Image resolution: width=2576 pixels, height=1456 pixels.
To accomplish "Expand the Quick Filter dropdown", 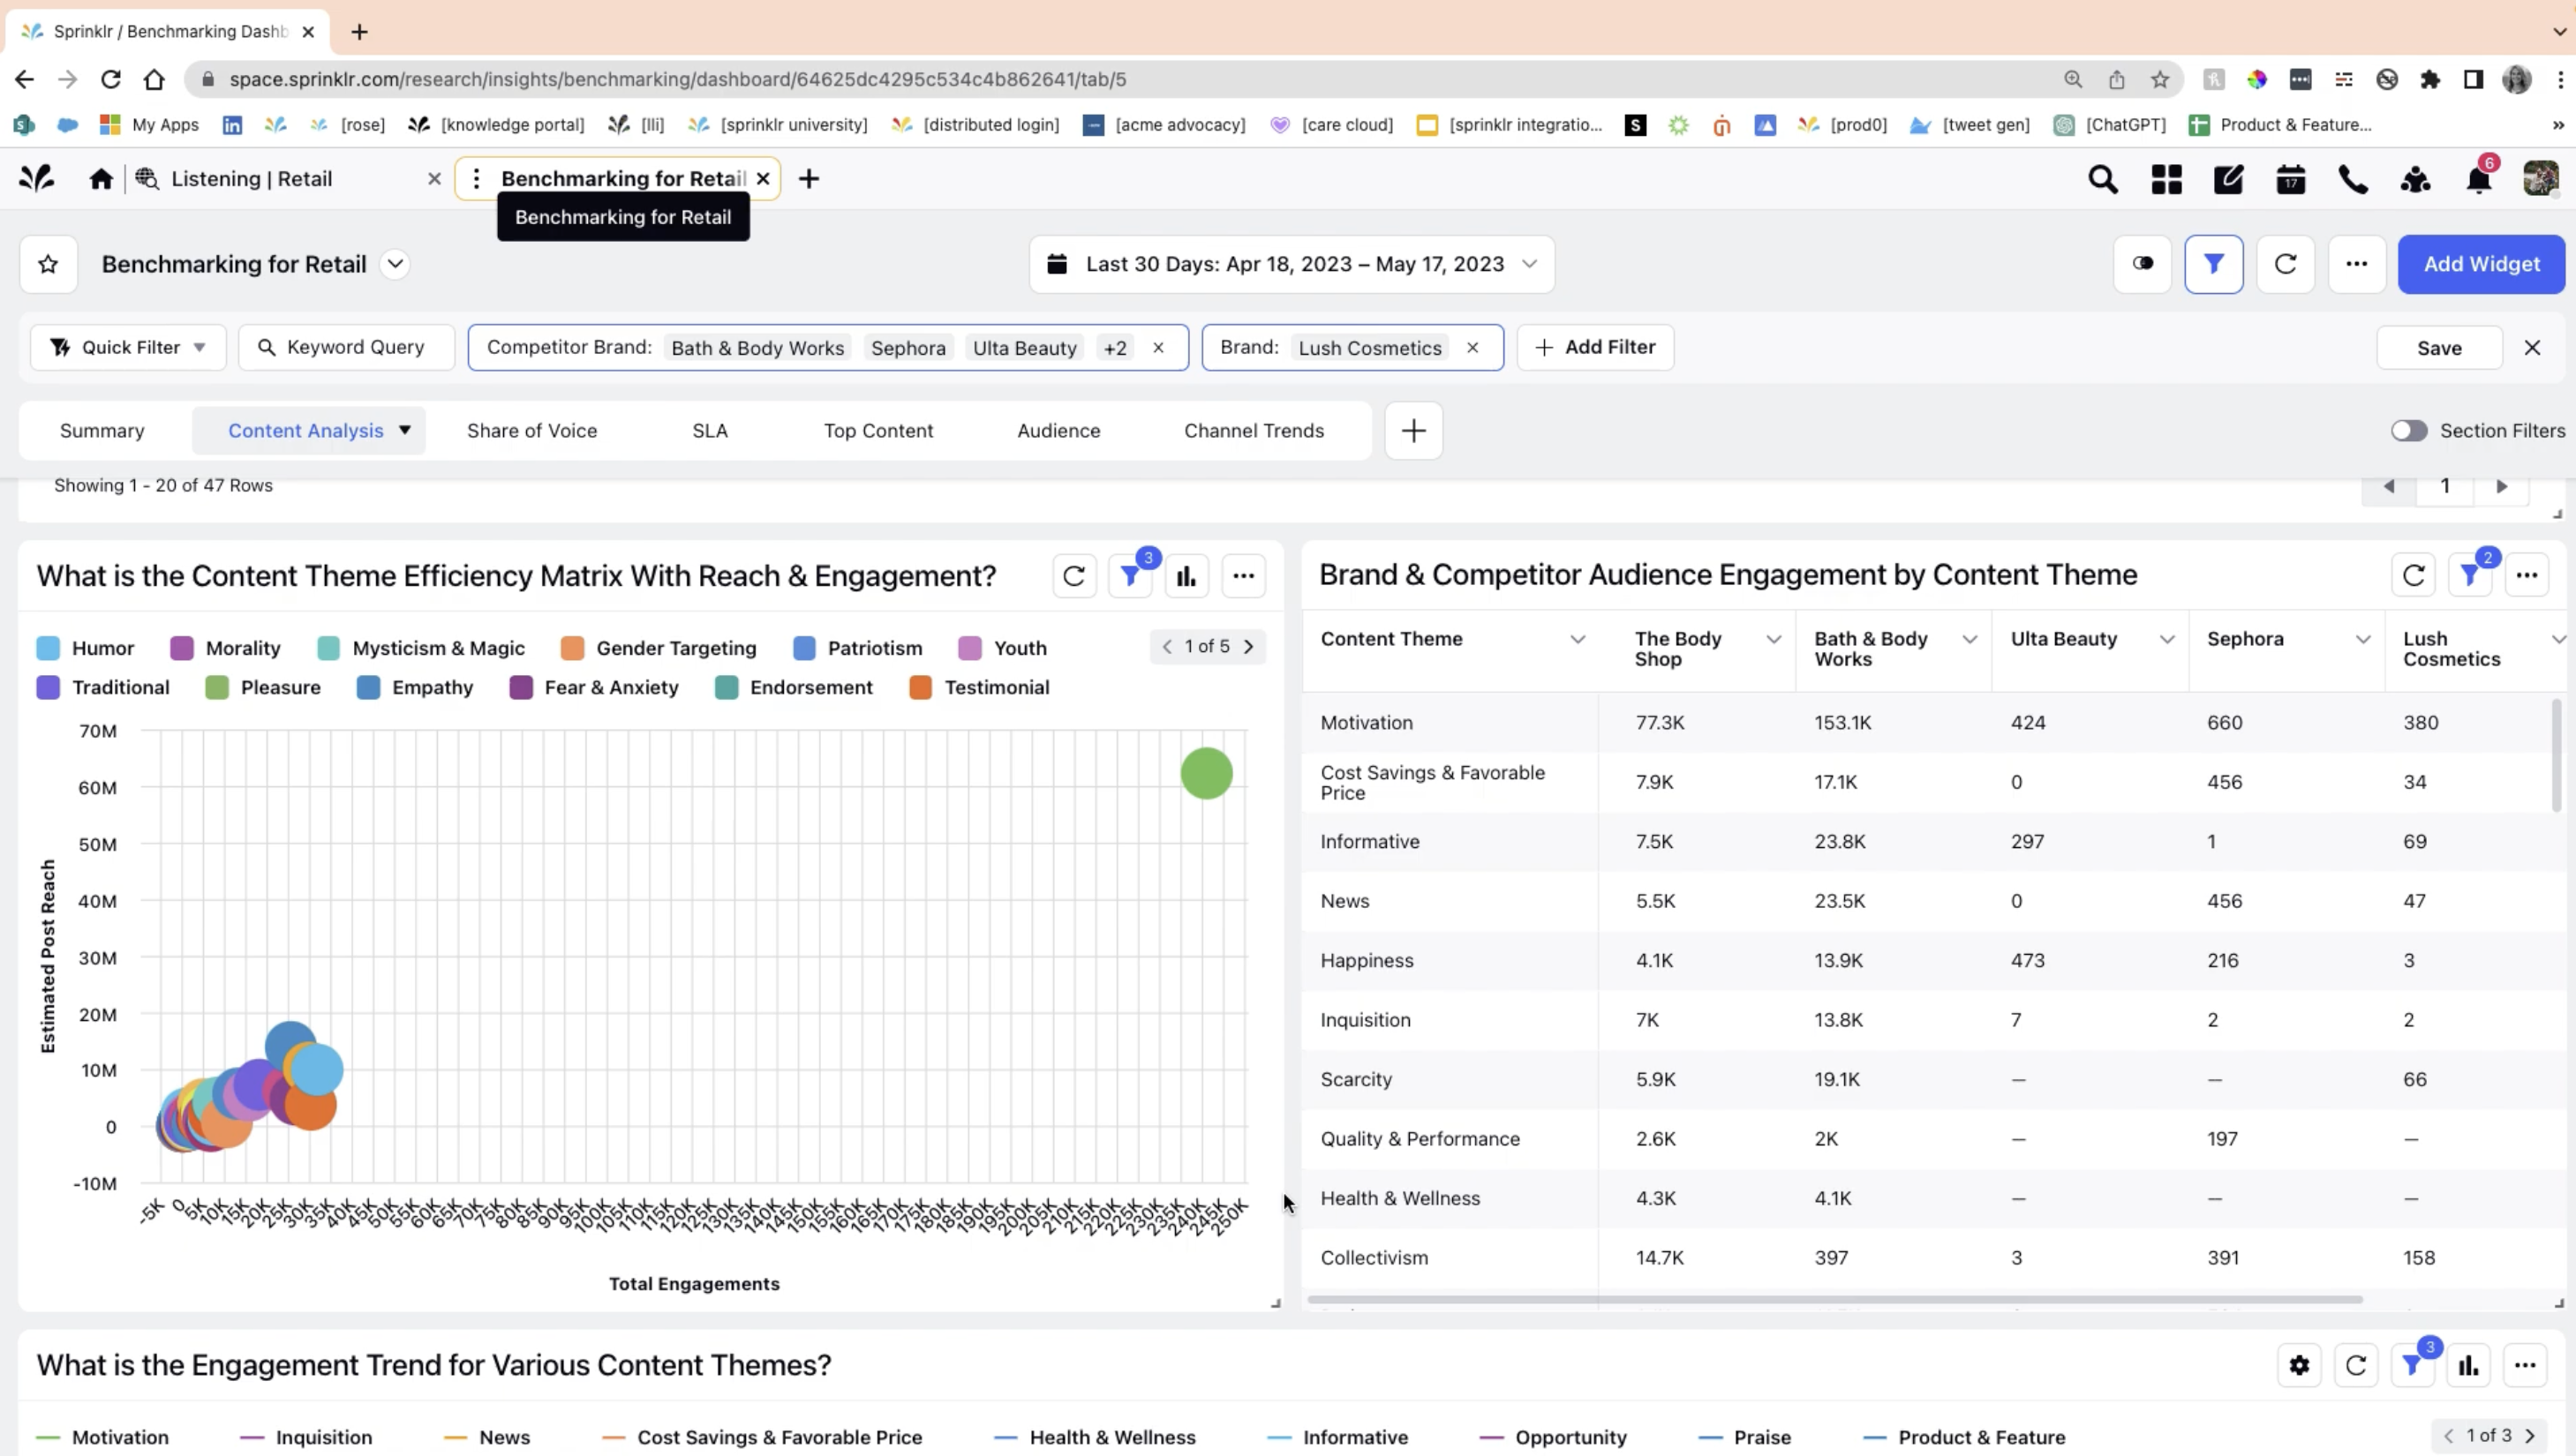I will (x=128, y=347).
